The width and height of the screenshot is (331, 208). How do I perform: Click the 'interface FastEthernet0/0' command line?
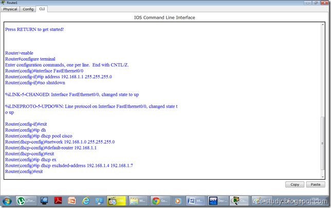click(x=44, y=71)
